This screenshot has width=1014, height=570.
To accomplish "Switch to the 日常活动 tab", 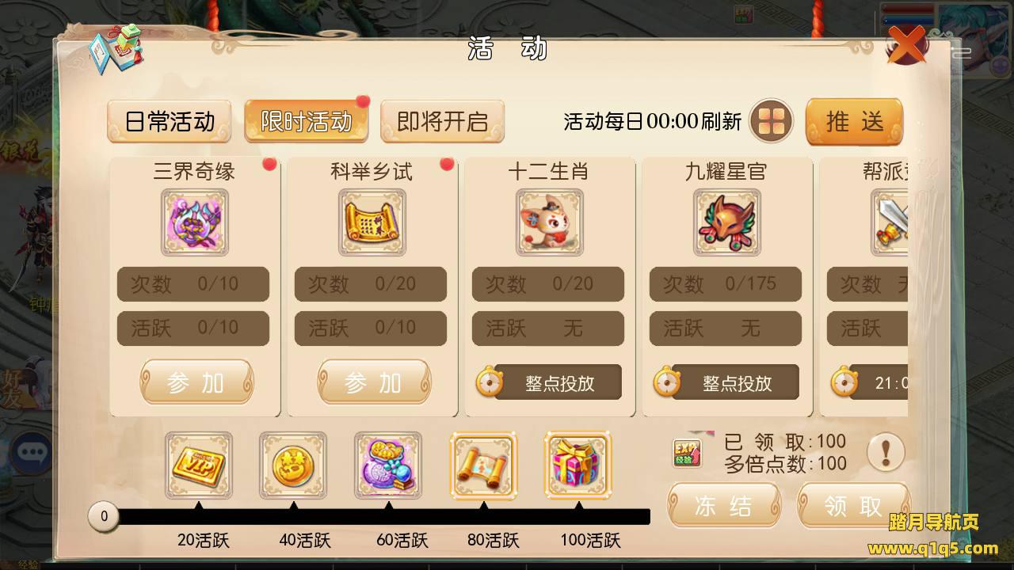I will pos(170,121).
